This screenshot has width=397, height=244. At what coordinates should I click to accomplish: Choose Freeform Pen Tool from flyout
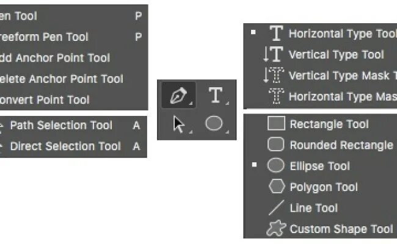[44, 37]
